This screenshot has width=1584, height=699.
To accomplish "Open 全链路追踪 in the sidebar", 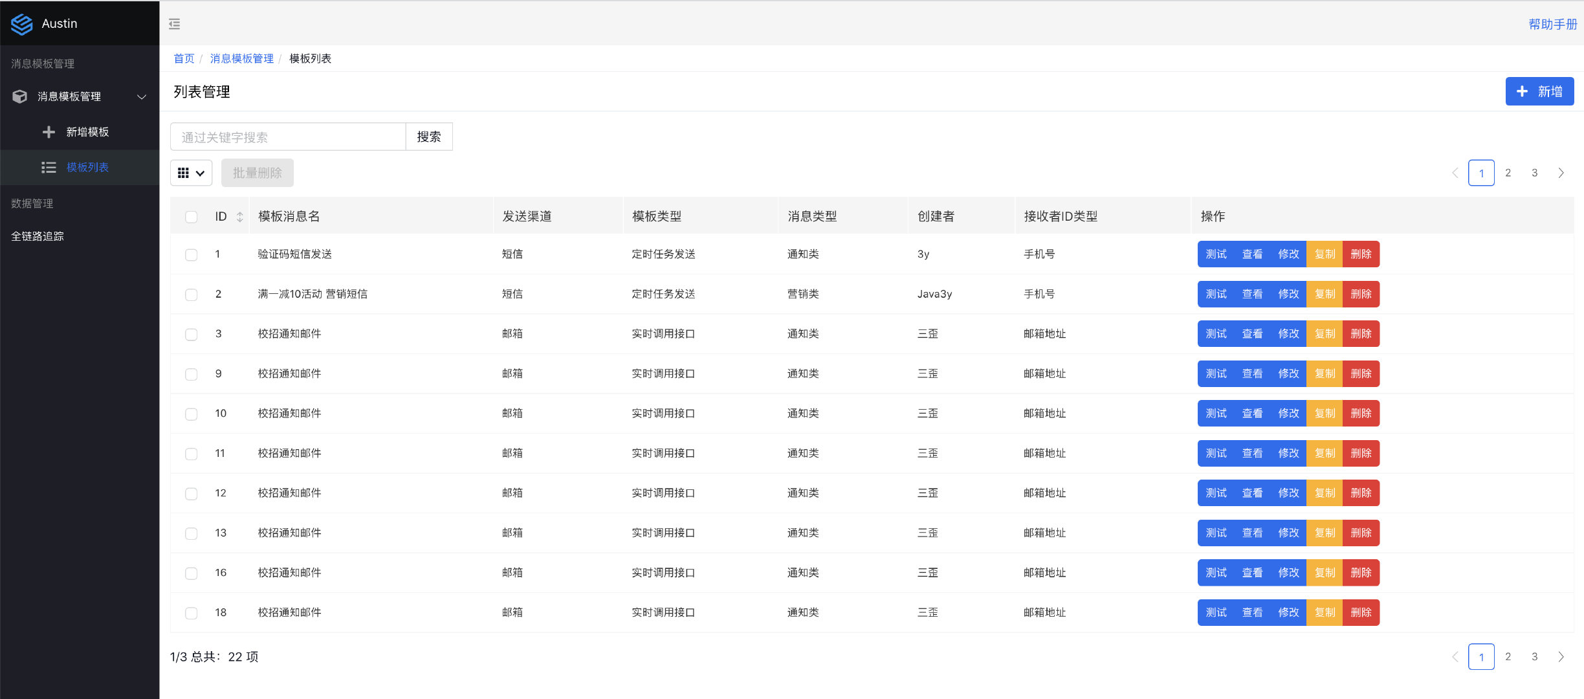I will pos(38,236).
